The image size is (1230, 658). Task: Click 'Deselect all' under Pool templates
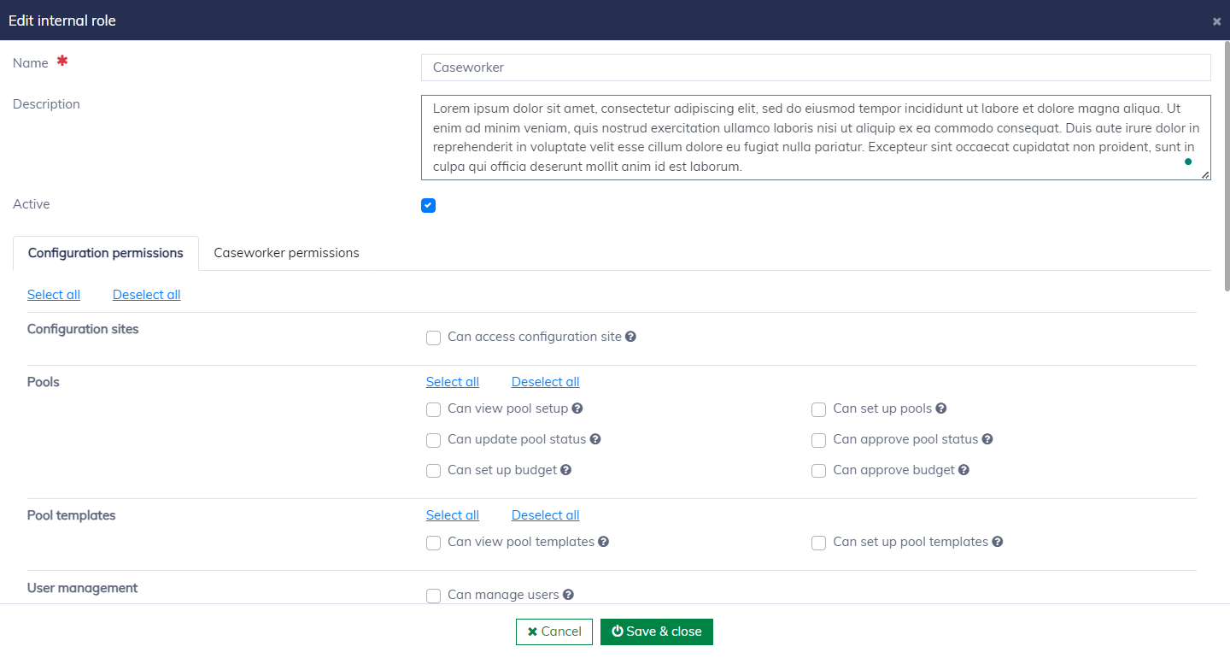[x=545, y=515]
